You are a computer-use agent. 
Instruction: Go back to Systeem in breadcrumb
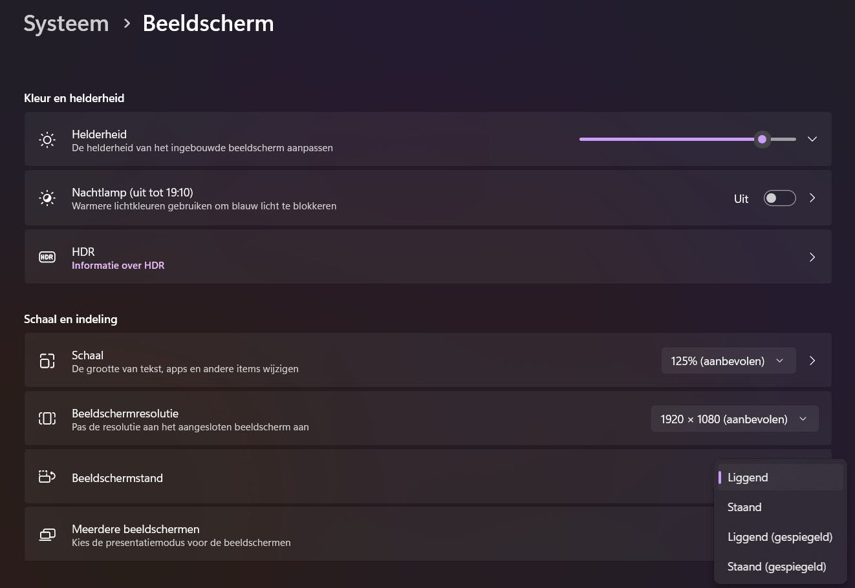pos(66,24)
